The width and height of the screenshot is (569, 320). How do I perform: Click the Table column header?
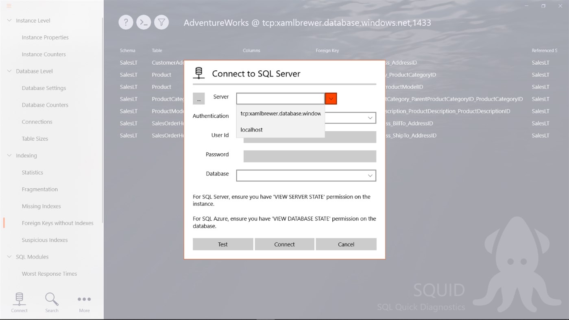[157, 50]
